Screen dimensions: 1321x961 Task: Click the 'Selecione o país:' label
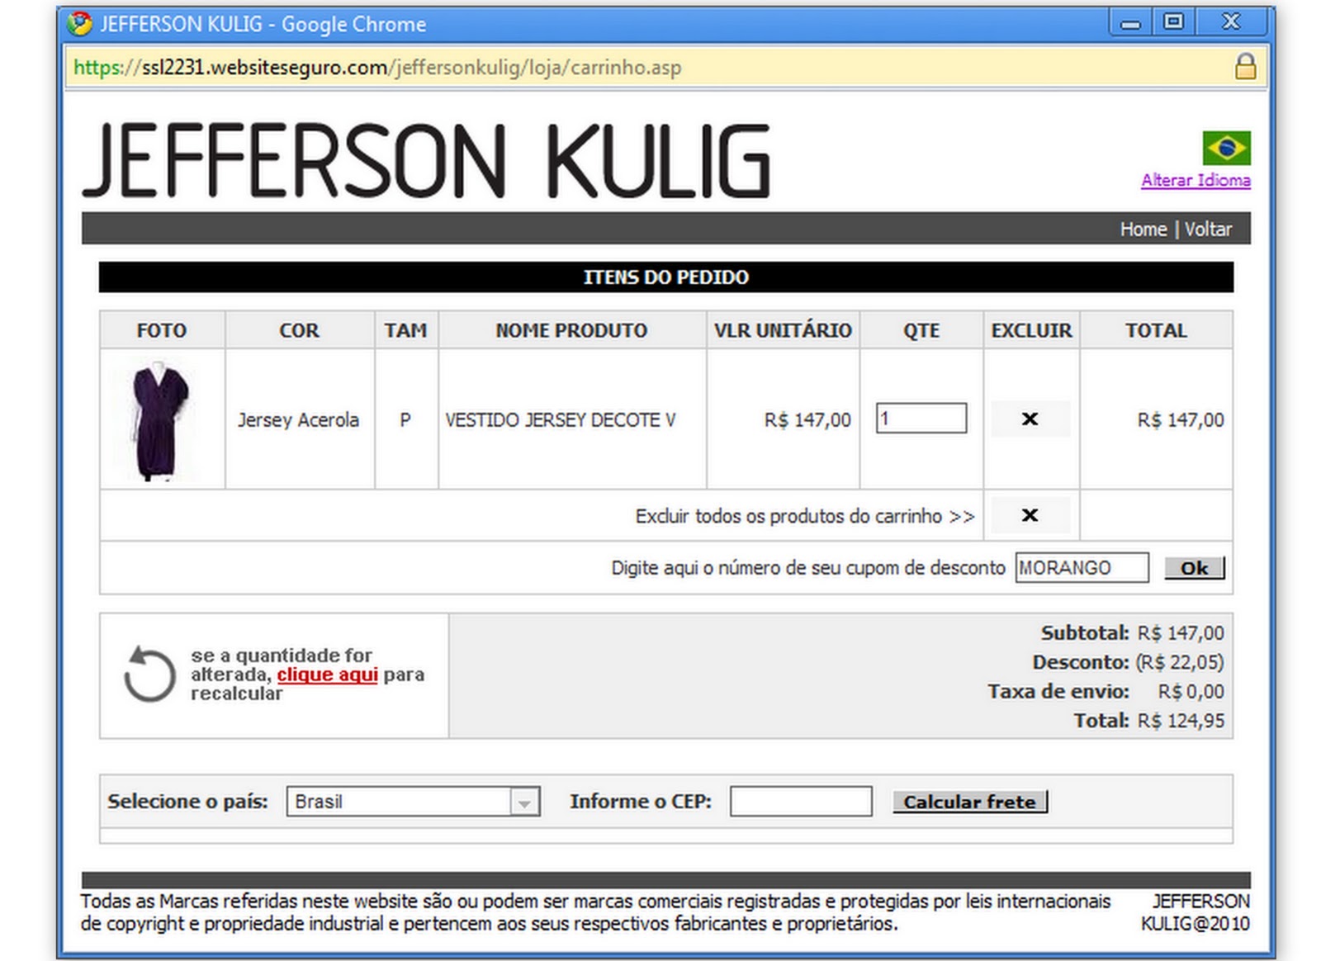pyautogui.click(x=187, y=802)
